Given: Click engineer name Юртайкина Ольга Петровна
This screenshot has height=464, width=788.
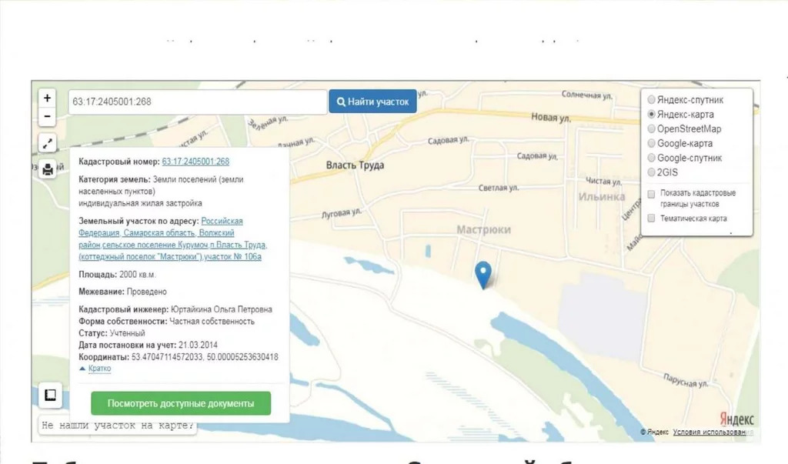Looking at the screenshot, I should coord(222,309).
